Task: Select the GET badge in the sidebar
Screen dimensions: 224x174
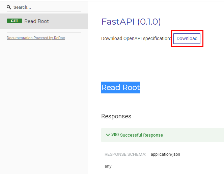Action: 15,21
